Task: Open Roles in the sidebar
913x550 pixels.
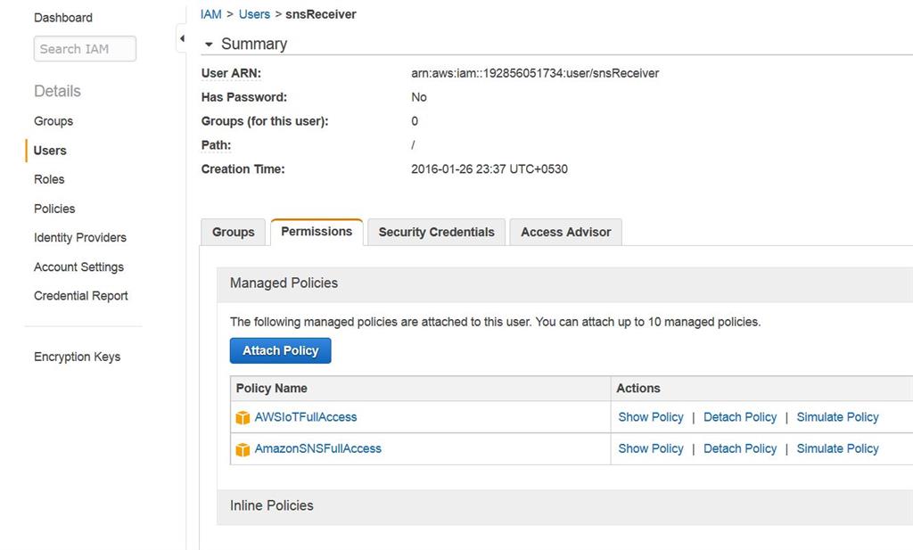Action: pyautogui.click(x=49, y=179)
